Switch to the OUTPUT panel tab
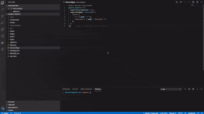 [75, 89]
